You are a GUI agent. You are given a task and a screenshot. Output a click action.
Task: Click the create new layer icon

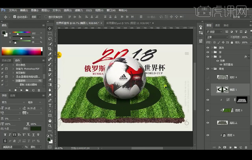pyautogui.click(x=241, y=147)
